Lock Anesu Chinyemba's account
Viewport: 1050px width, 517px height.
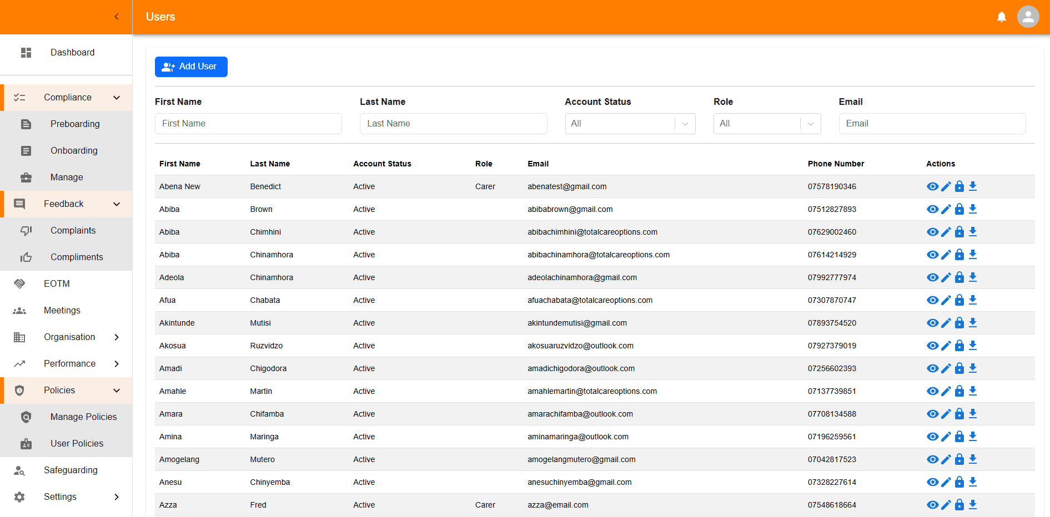(x=959, y=482)
